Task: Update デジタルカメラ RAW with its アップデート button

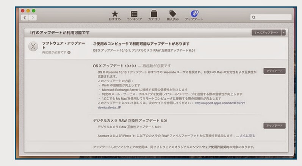Action: point(274,125)
